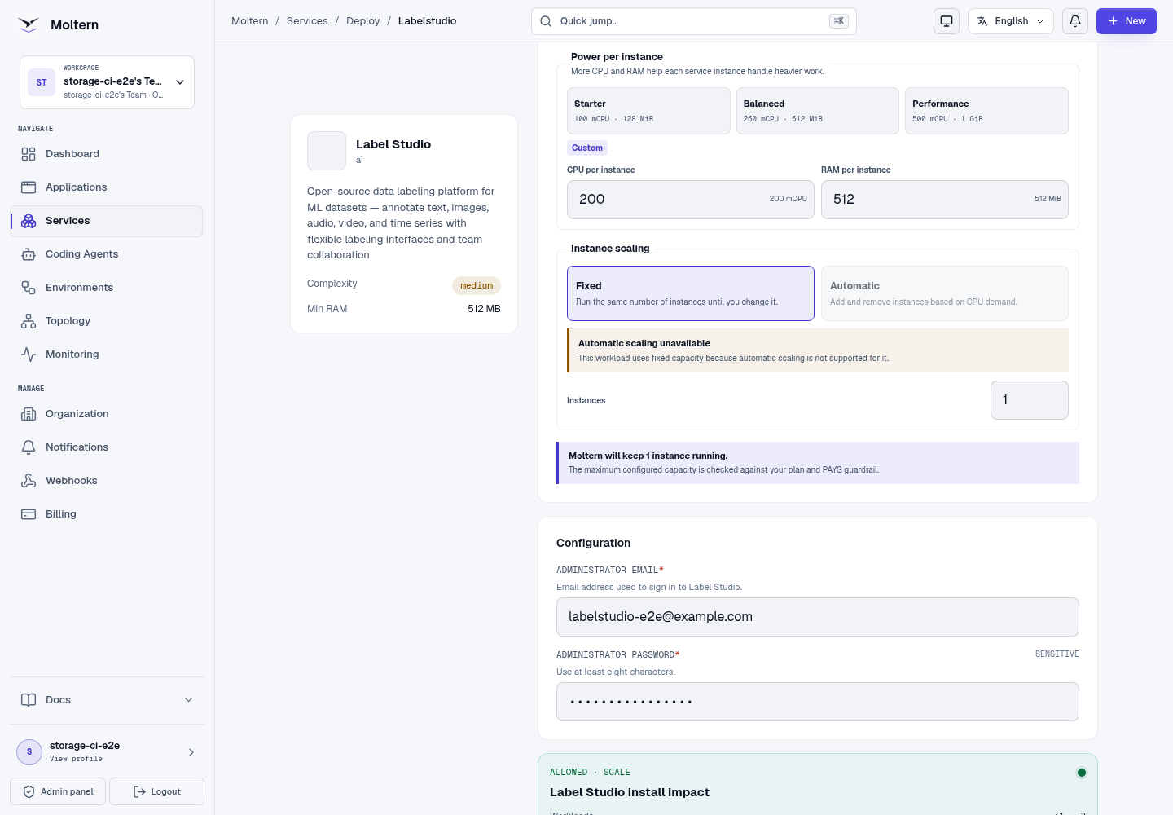Edit the Administrator Email field
The width and height of the screenshot is (1173, 815).
(818, 617)
